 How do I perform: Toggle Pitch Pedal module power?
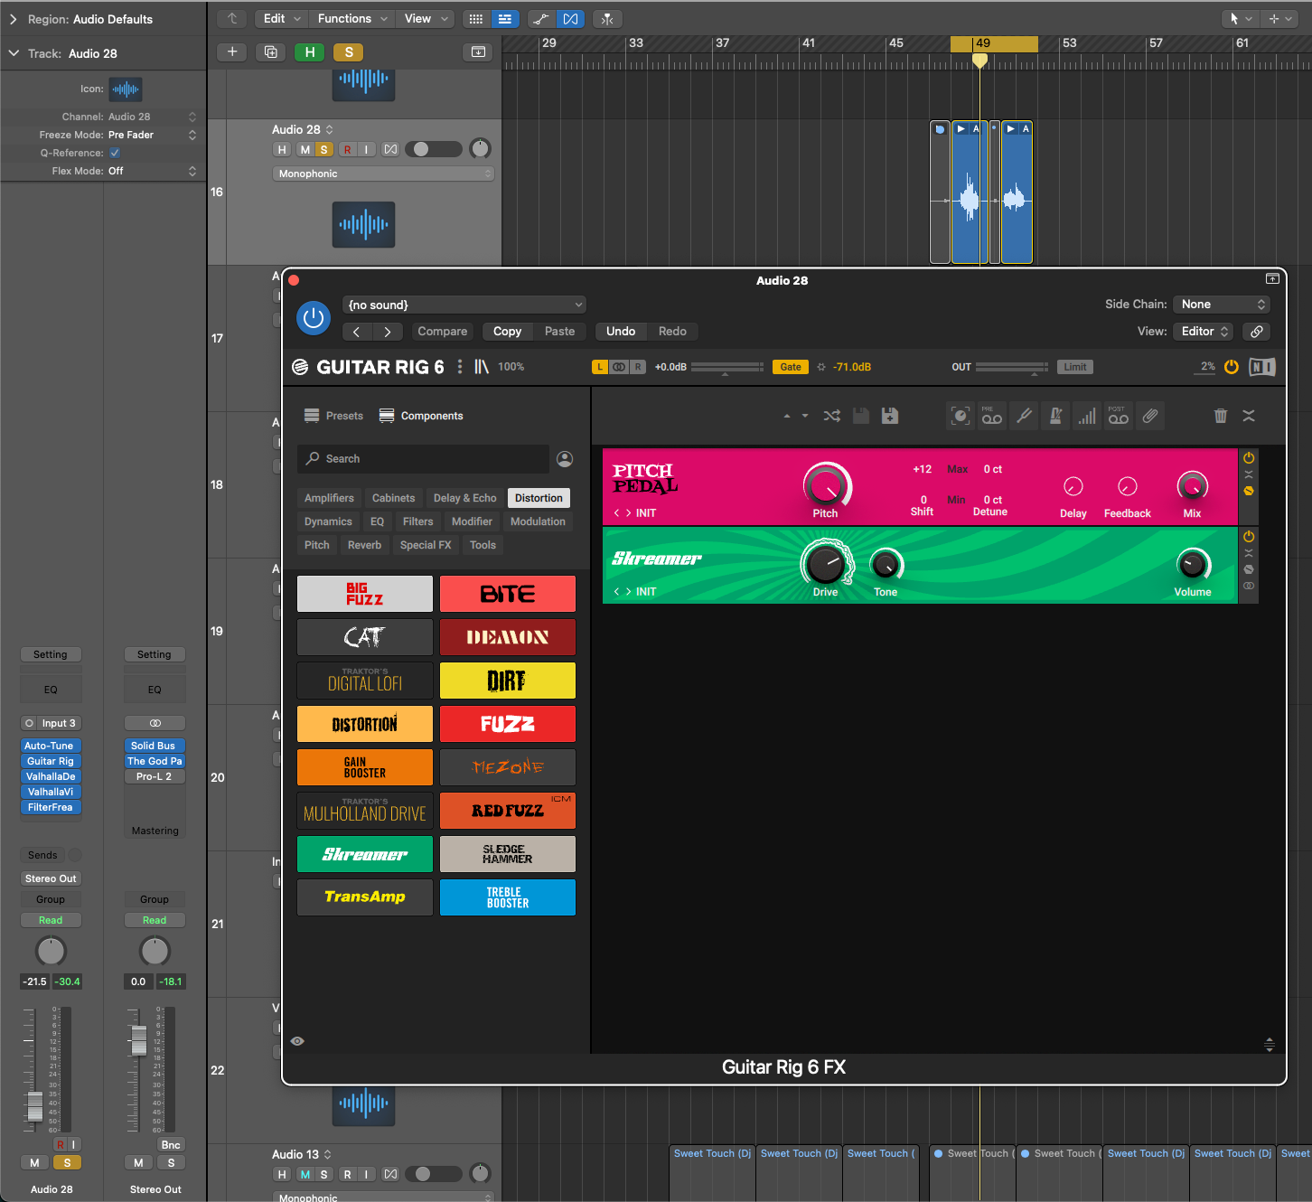[x=1249, y=458]
